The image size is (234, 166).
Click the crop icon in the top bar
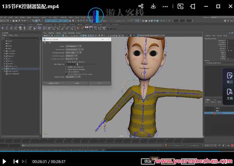[x=192, y=6]
